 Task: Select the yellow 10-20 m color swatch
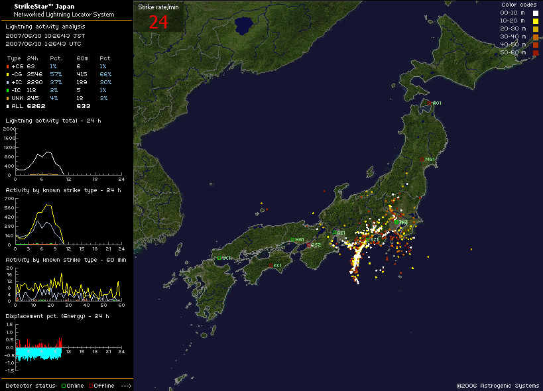[x=534, y=21]
